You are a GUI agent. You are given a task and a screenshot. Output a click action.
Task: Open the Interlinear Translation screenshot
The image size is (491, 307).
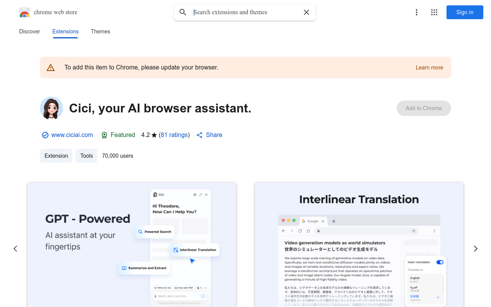coord(359,245)
